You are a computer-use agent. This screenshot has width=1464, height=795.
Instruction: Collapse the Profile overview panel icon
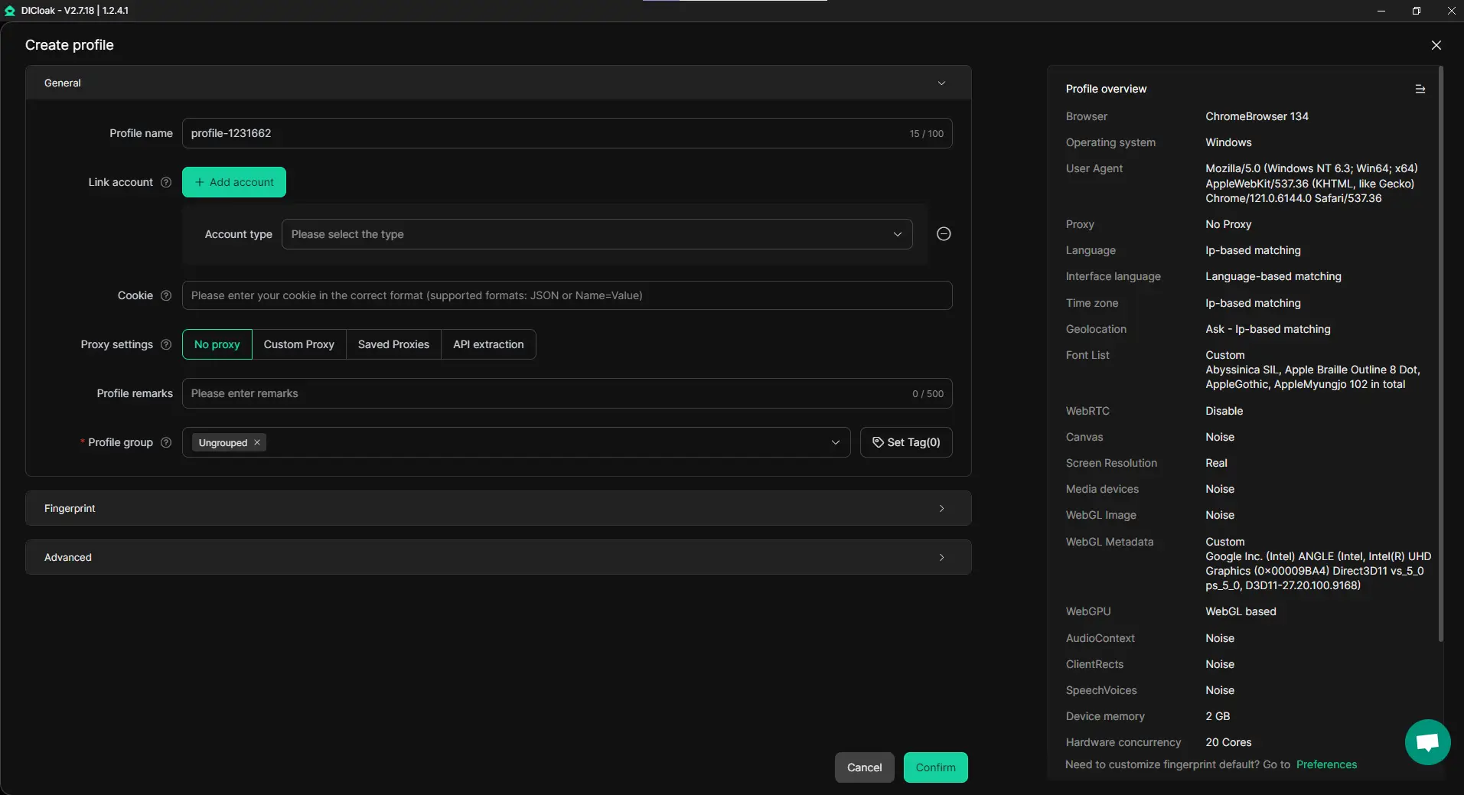[x=1420, y=89]
